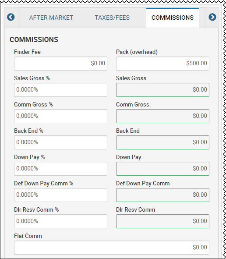Focus the Def Down Pay Comm % field
The width and height of the screenshot is (226, 259).
(x=60, y=195)
